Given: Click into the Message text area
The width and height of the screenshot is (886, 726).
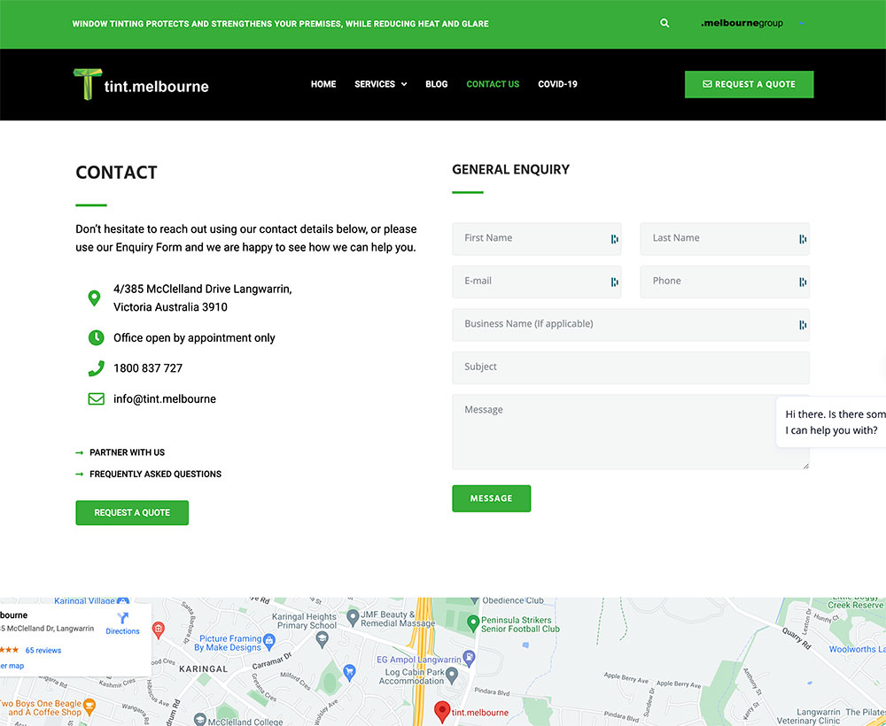Looking at the screenshot, I should pos(631,432).
